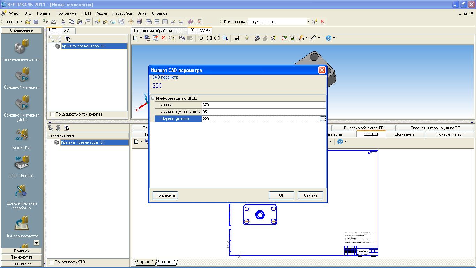Open Вид производства reference
This screenshot has height=268, width=476.
tap(22, 223)
